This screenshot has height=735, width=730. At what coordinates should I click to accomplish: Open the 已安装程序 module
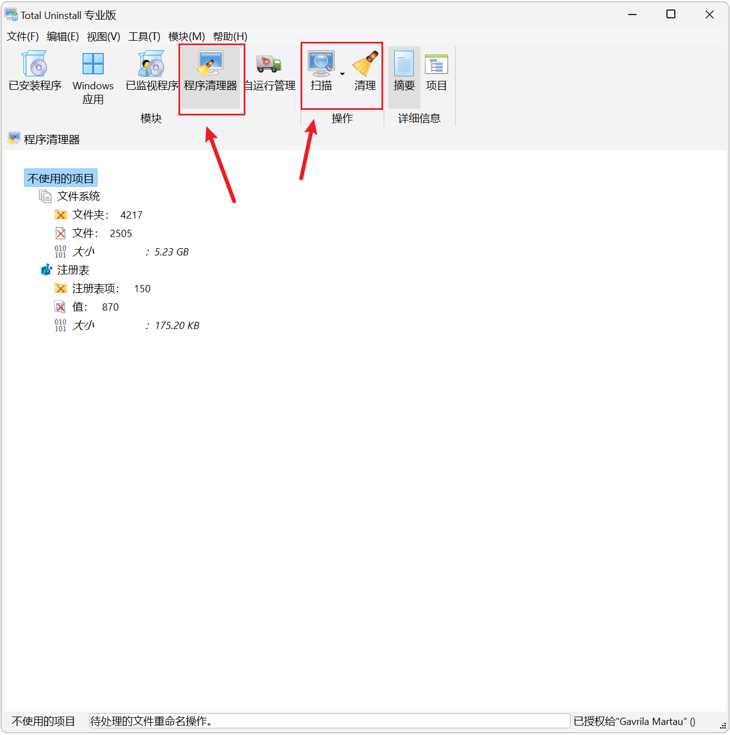[x=35, y=71]
